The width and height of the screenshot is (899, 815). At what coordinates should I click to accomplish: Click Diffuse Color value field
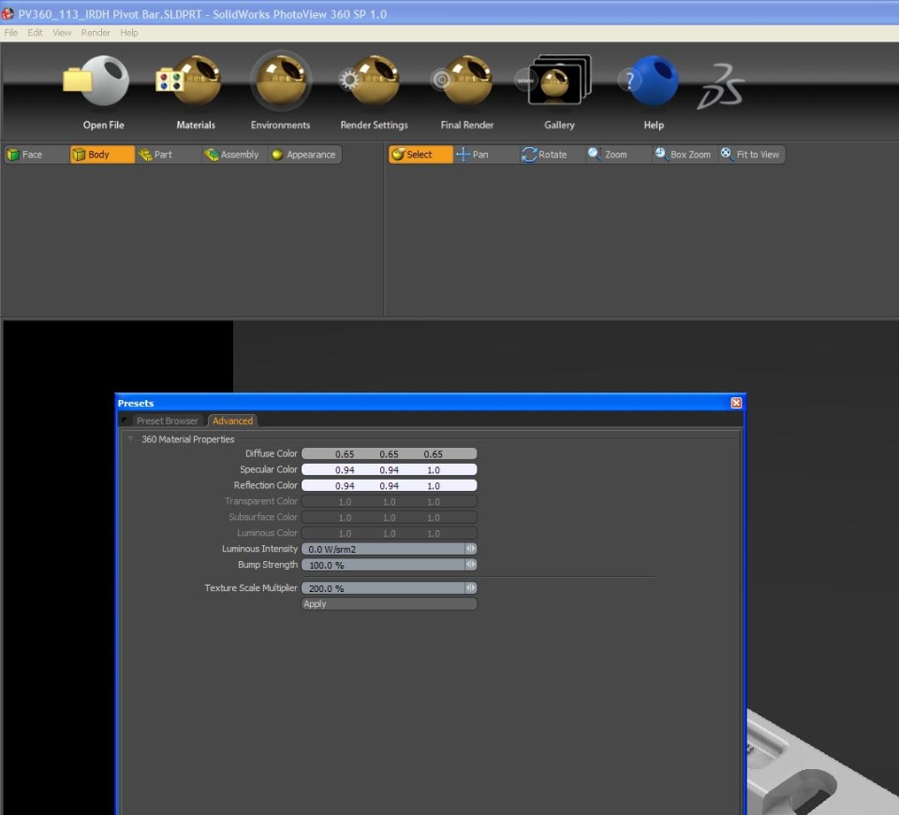pos(389,453)
